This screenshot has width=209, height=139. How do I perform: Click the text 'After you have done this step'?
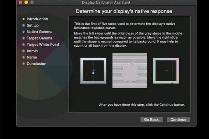[x=121, y=105]
